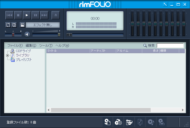
Task: Stop playback
Action: [18, 15]
